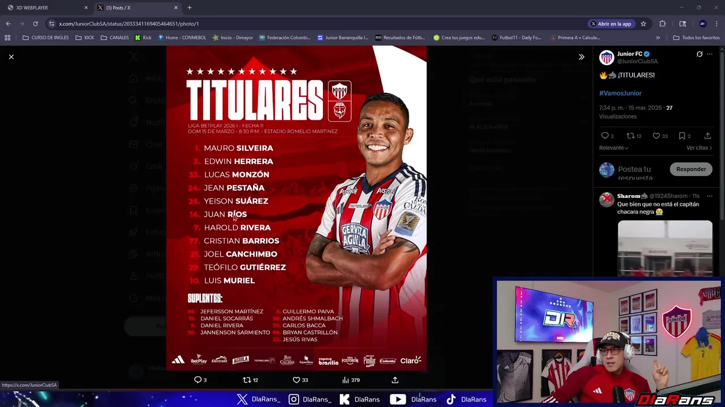Open Ver citas link
This screenshot has height=407, width=725.
pos(699,148)
